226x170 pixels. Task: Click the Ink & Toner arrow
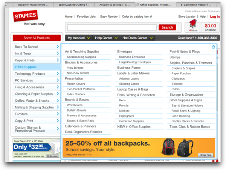coord(58,53)
